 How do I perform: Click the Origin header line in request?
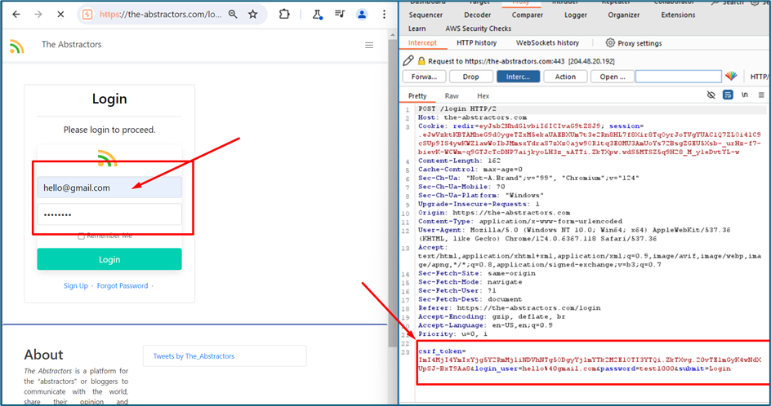pos(494,213)
